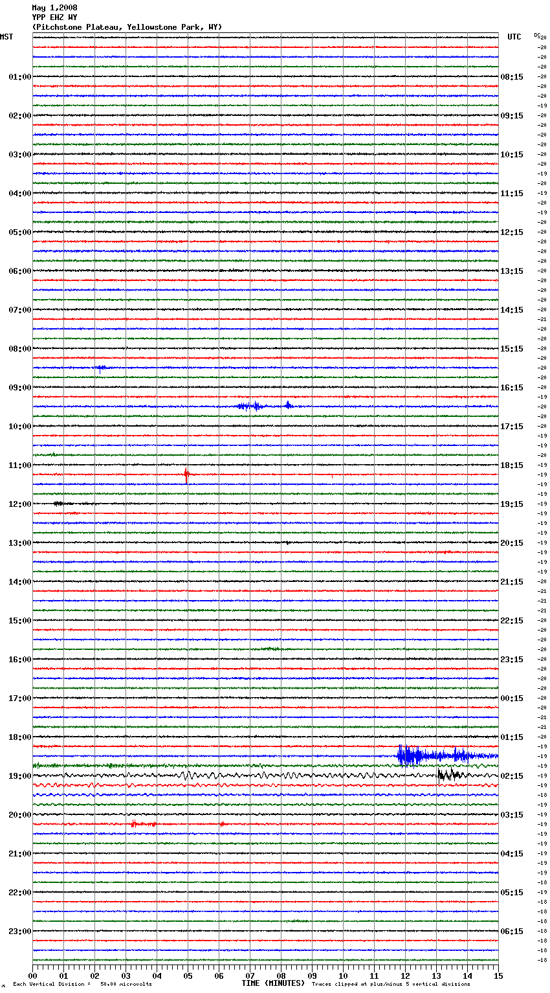Viewport: 550px width, 993px height.
Task: Click the "10:15" UTC time label
Action: [512, 155]
